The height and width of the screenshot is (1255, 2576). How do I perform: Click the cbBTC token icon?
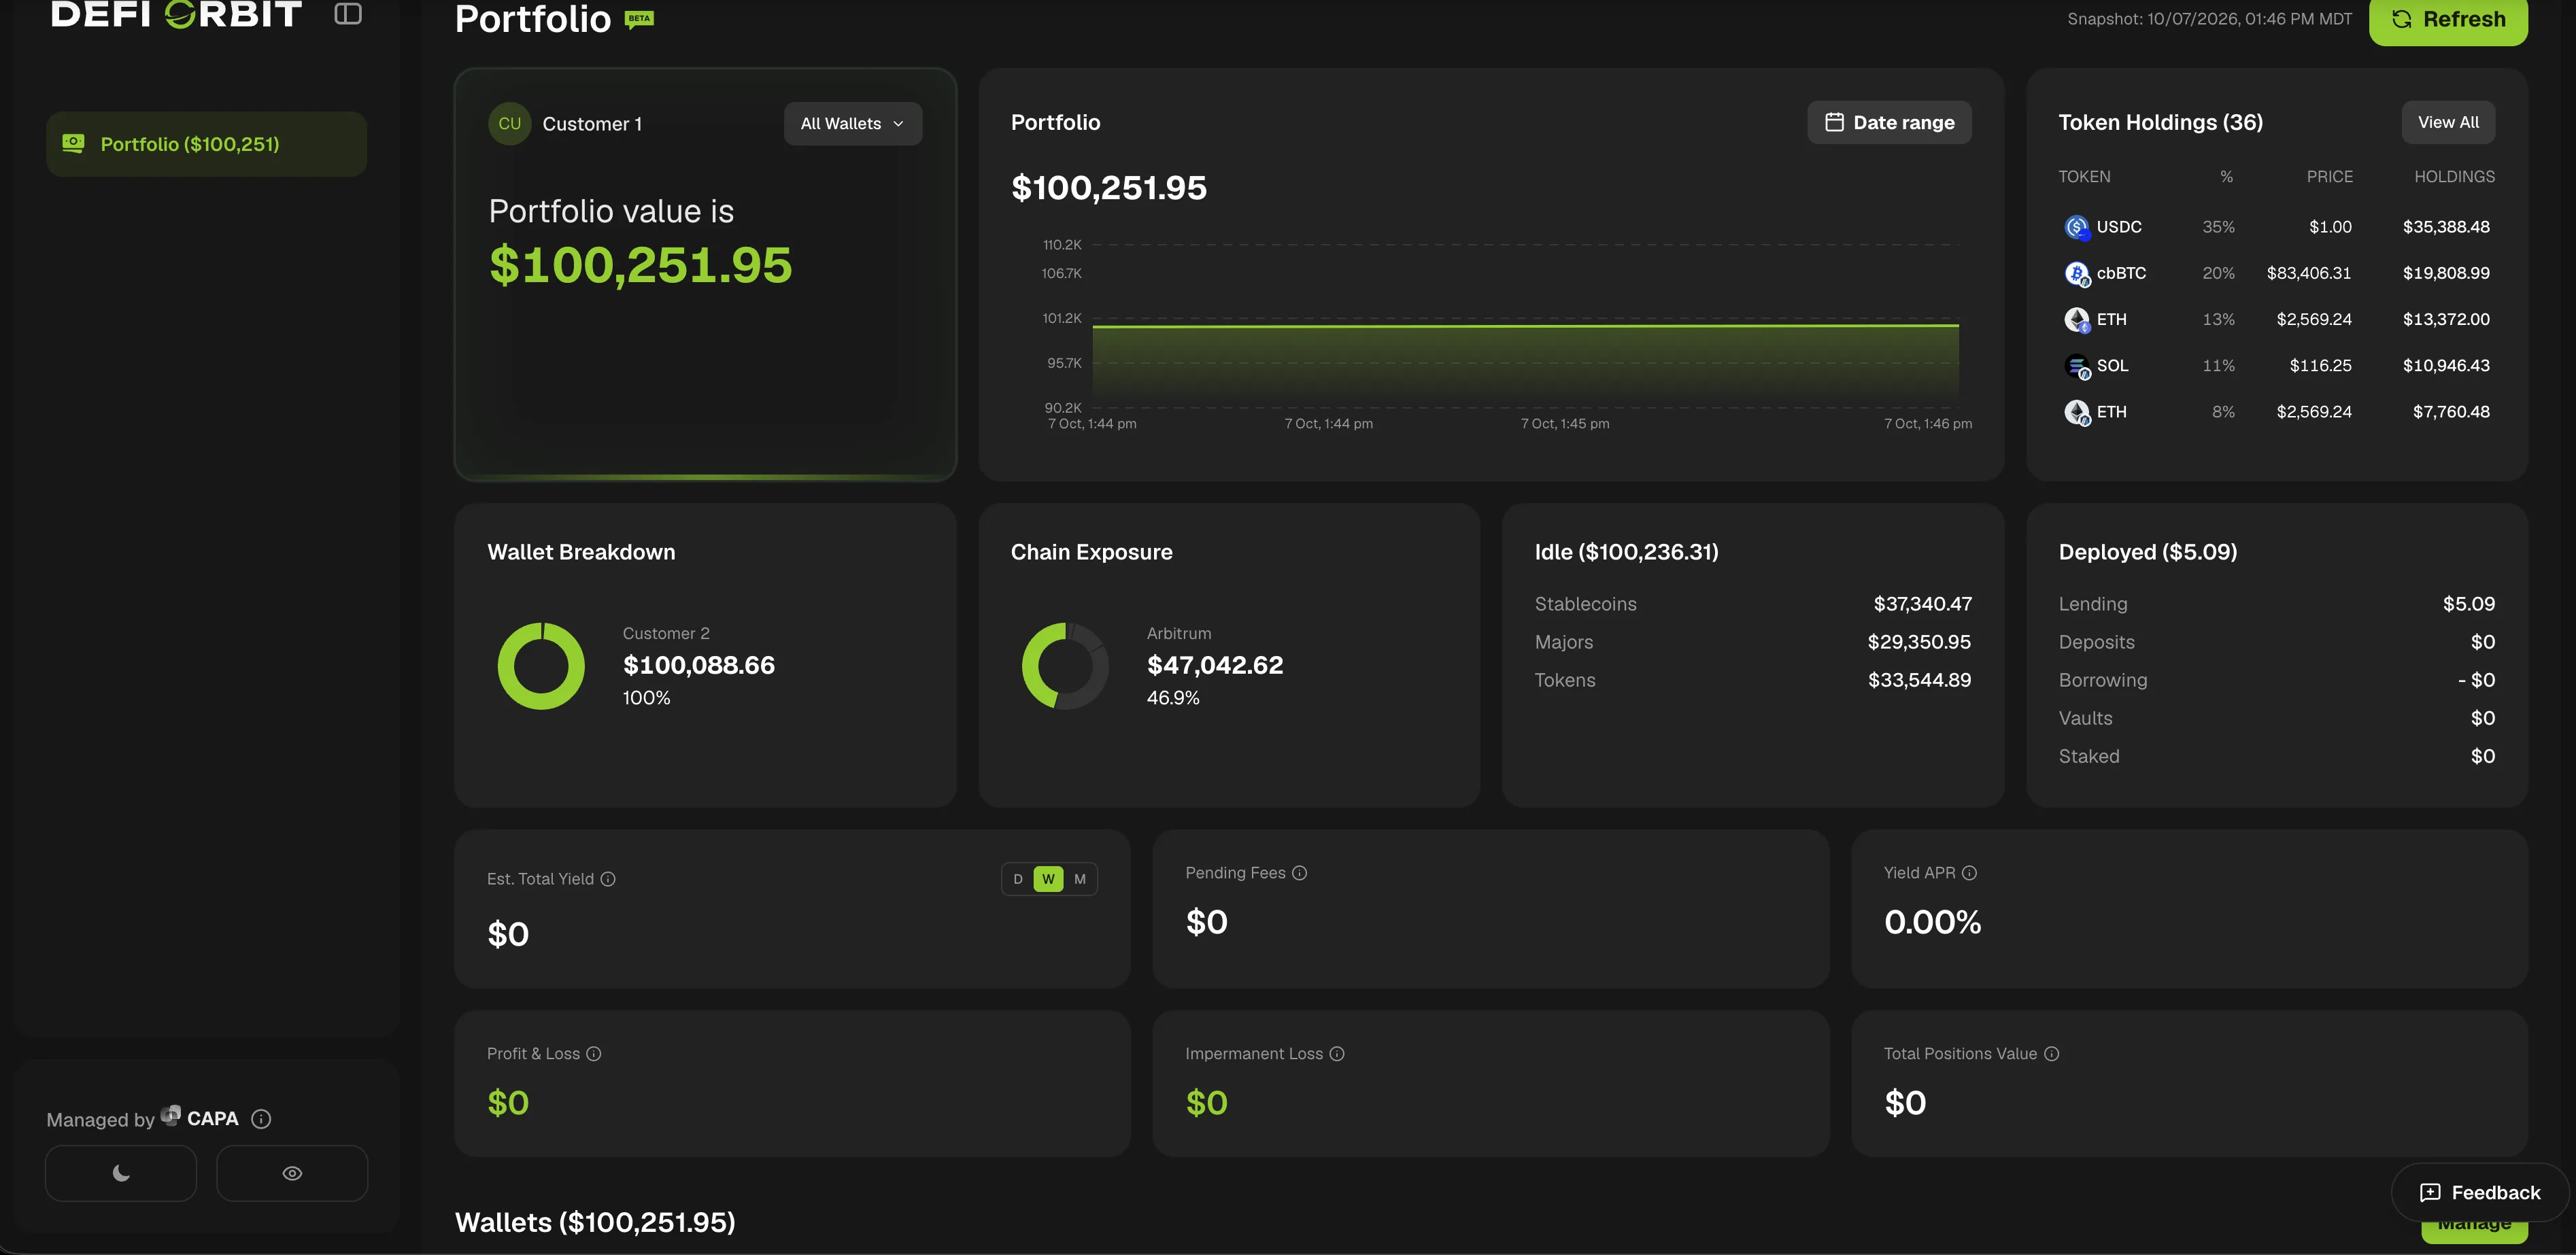tap(2077, 274)
